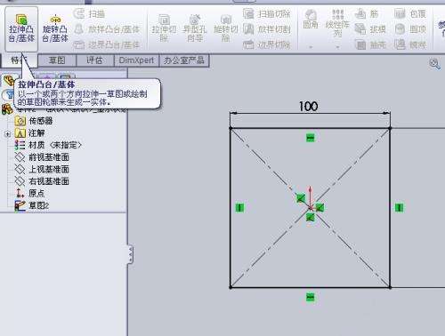This screenshot has height=336, width=445.
Task: Click the Extruded Boss/Base (拉伸凸台/基体) tool
Action: click(x=21, y=29)
